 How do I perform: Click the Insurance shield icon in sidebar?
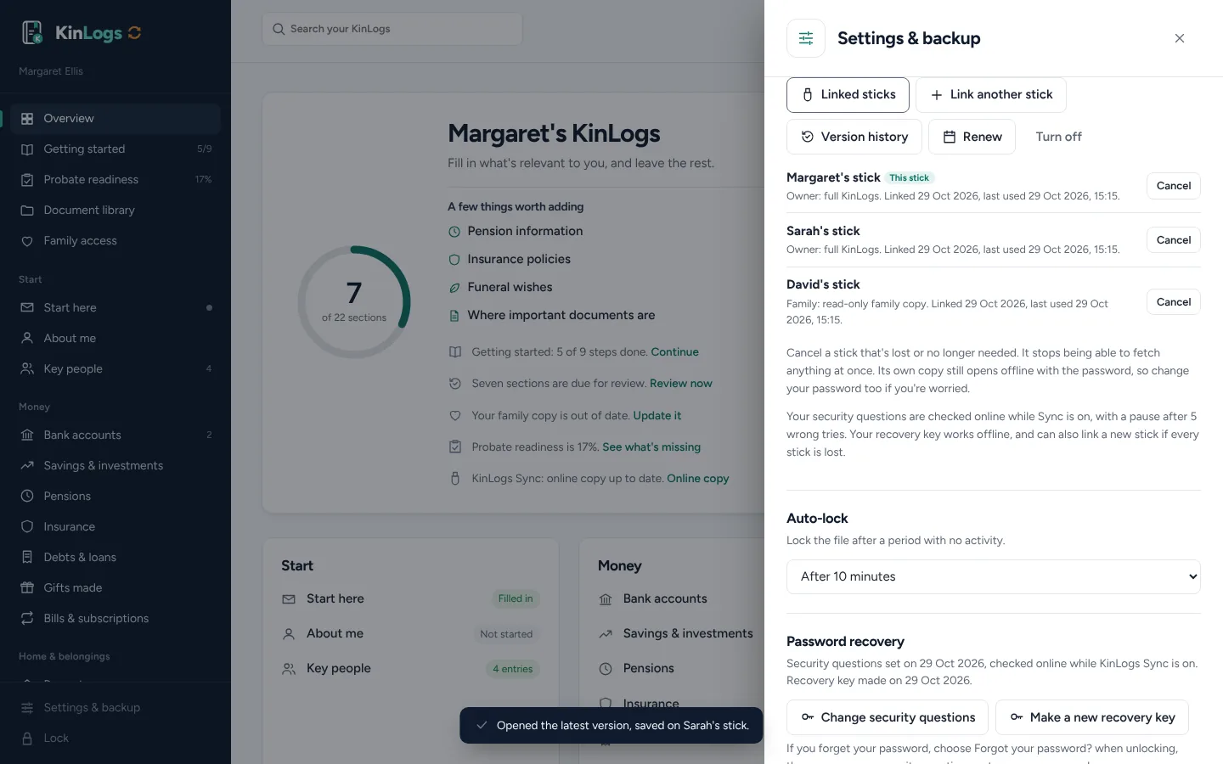[27, 526]
